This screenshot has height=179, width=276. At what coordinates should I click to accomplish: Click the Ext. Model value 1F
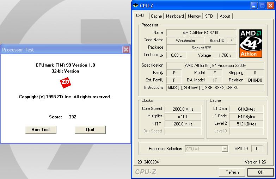pyautogui.click(x=215, y=80)
